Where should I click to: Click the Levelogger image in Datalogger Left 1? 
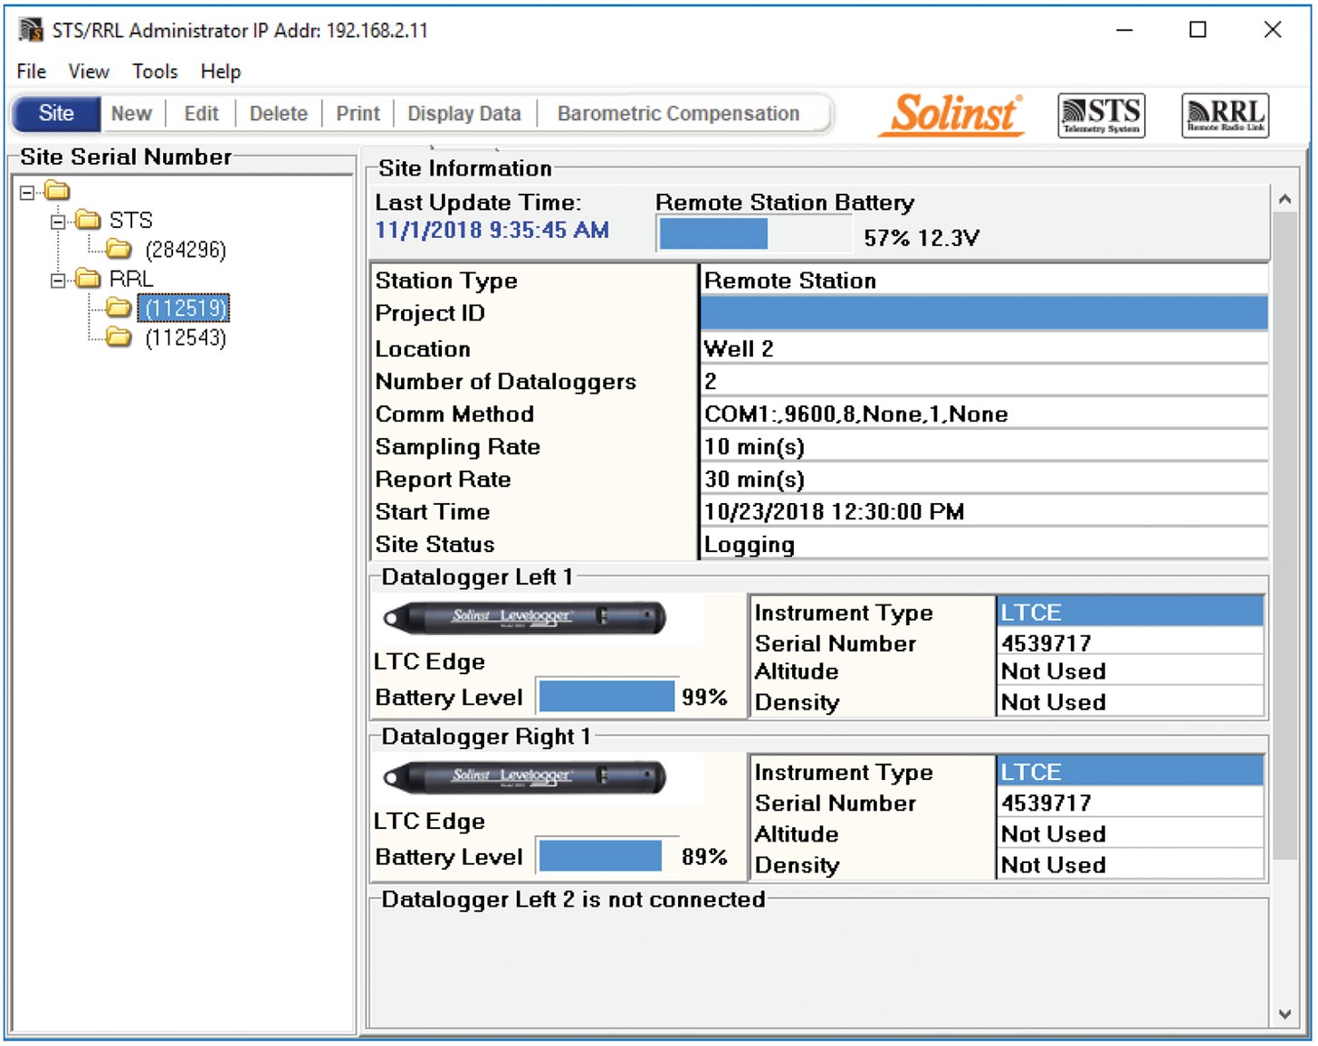(x=527, y=618)
